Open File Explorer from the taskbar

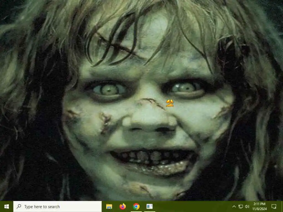tap(109, 206)
